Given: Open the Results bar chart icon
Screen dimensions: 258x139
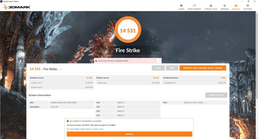Looking at the screenshot, I should [236, 6].
